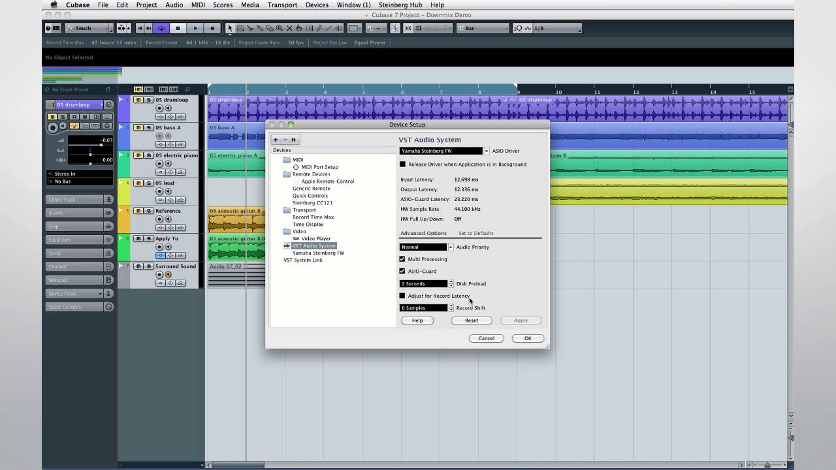
Task: Toggle monitor on Surround Sound track
Action: pyautogui.click(x=168, y=275)
